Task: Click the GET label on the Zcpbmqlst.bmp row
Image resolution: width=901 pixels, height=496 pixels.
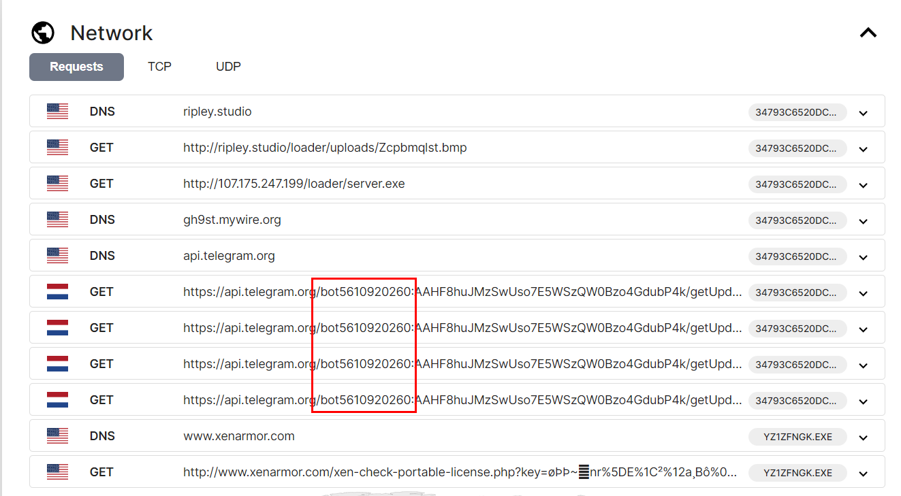Action: click(x=101, y=148)
